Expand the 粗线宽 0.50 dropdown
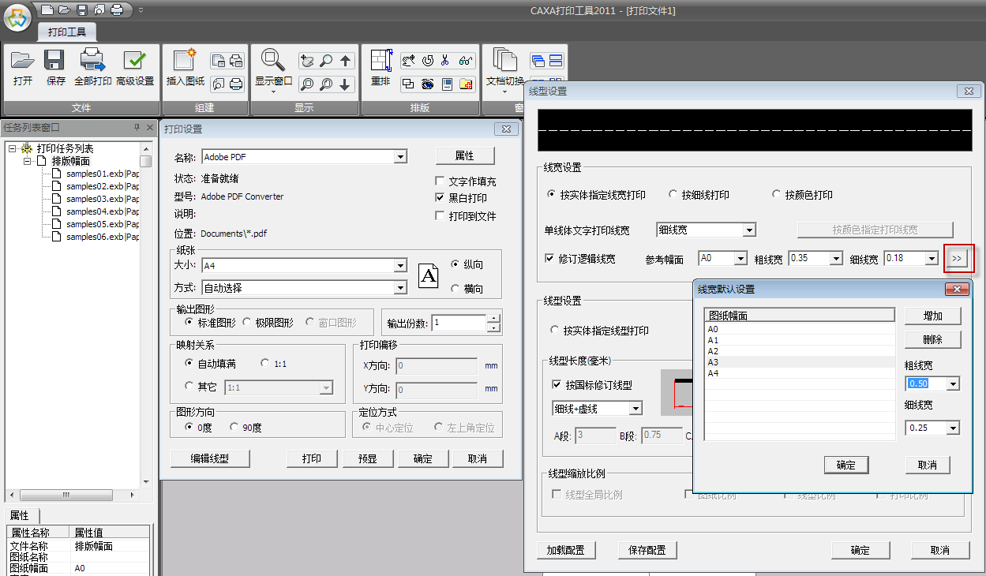Viewport: 986px width, 576px height. tap(953, 384)
